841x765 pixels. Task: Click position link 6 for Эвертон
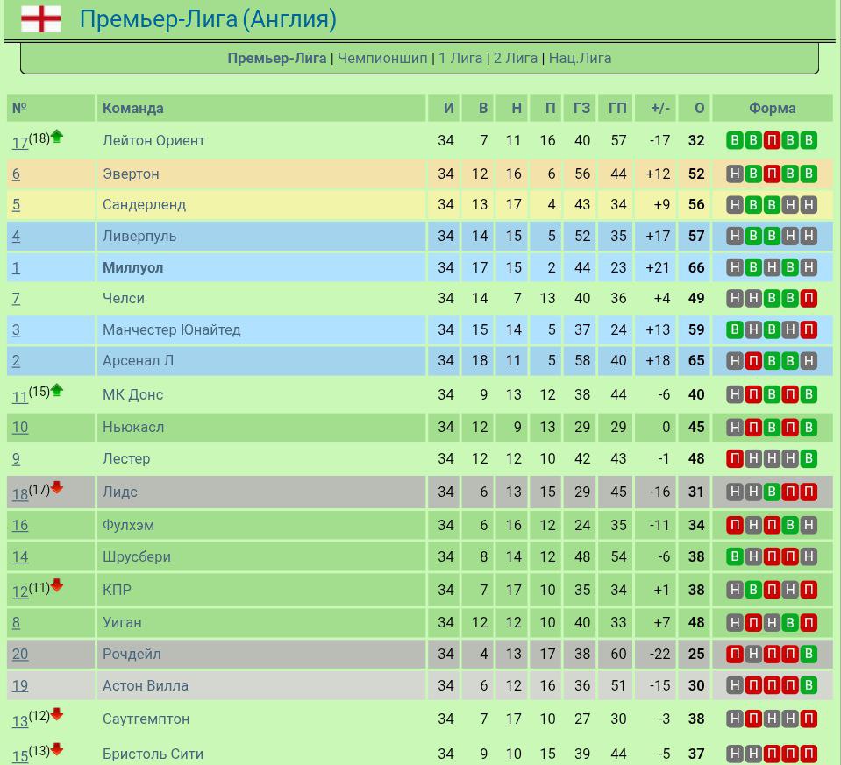click(x=16, y=174)
